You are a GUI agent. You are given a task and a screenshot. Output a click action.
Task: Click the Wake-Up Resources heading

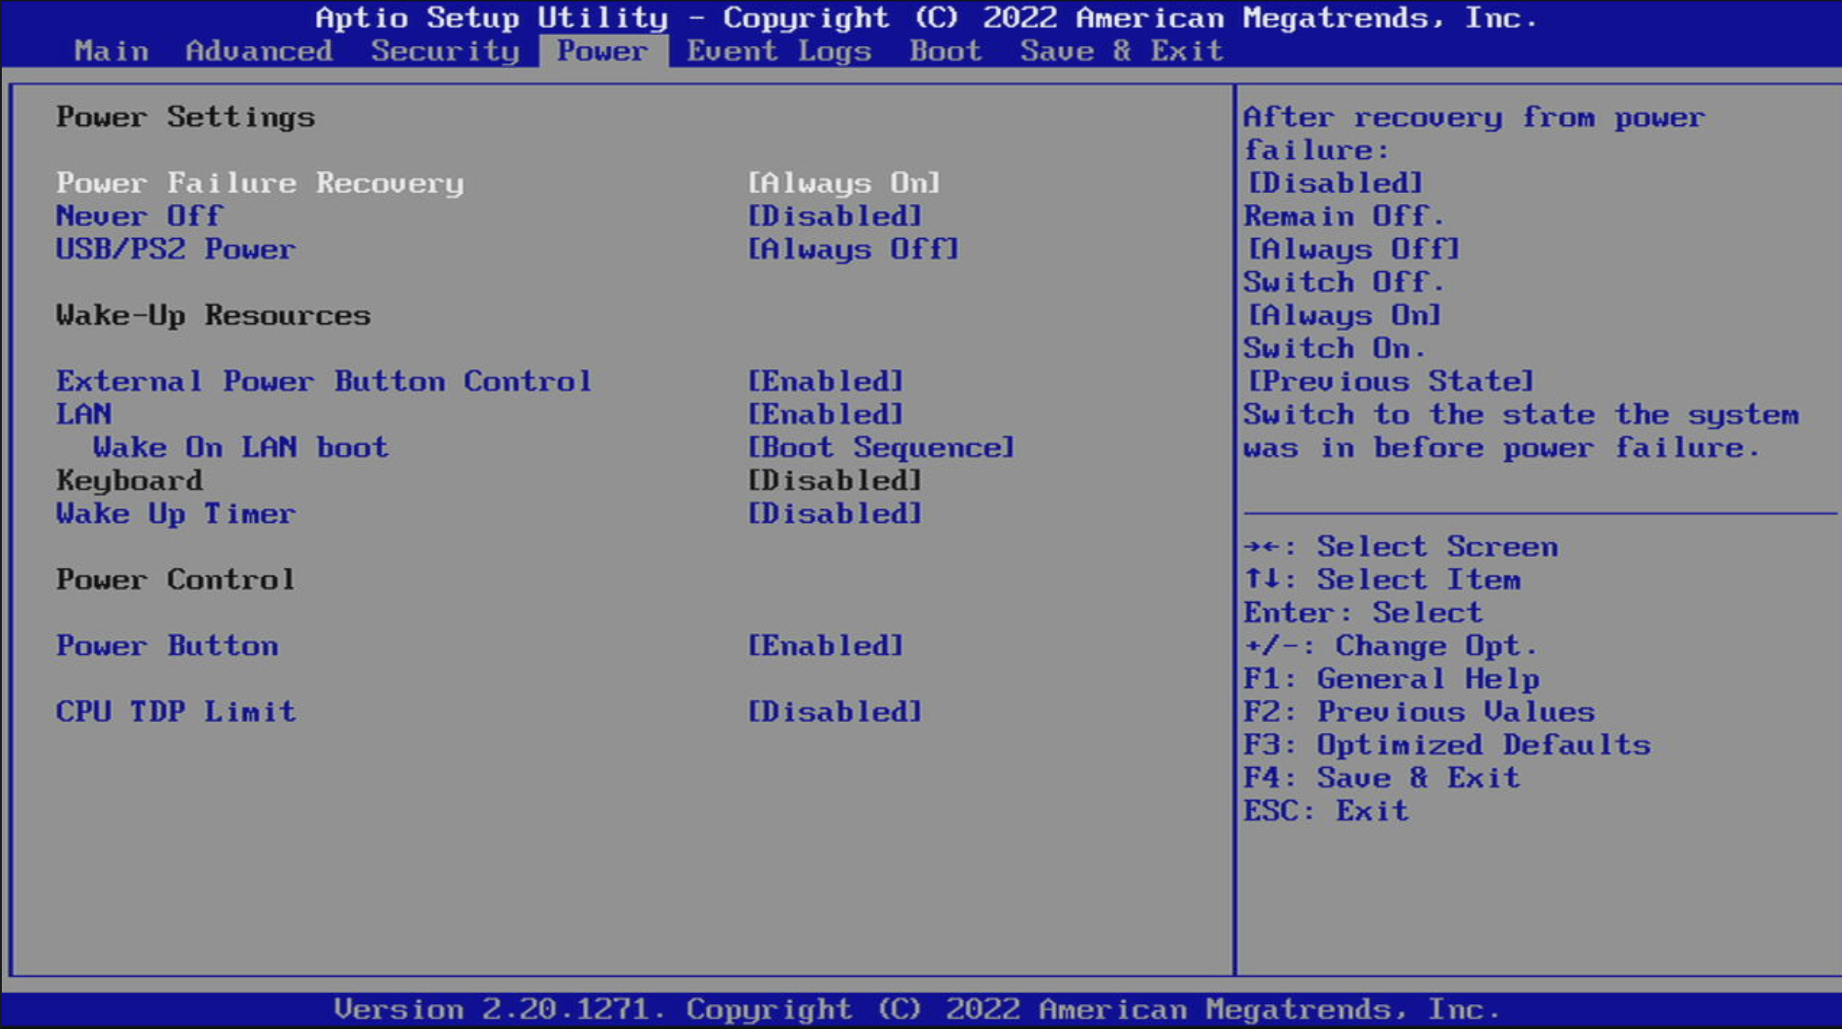point(213,315)
